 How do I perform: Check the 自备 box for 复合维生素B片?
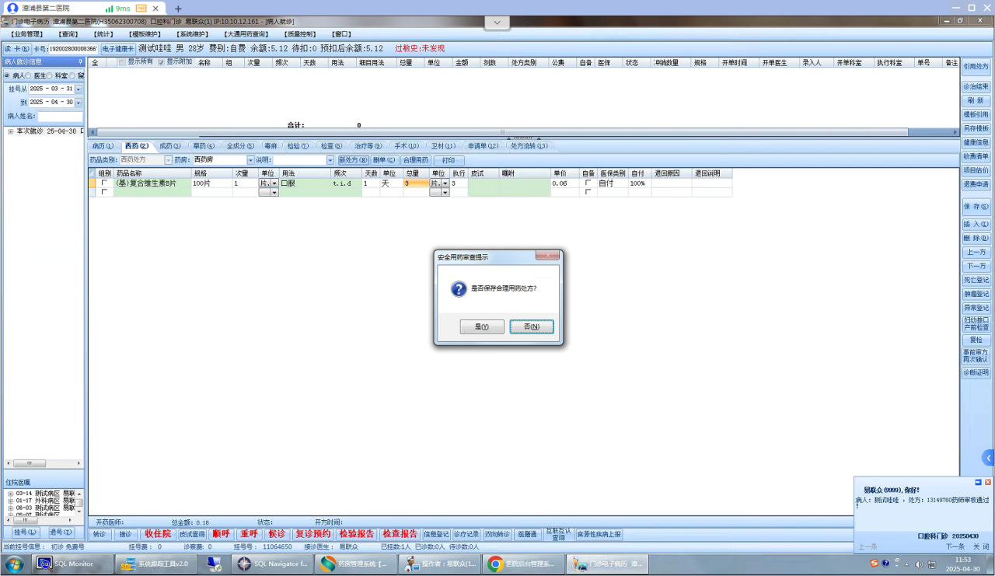[588, 183]
